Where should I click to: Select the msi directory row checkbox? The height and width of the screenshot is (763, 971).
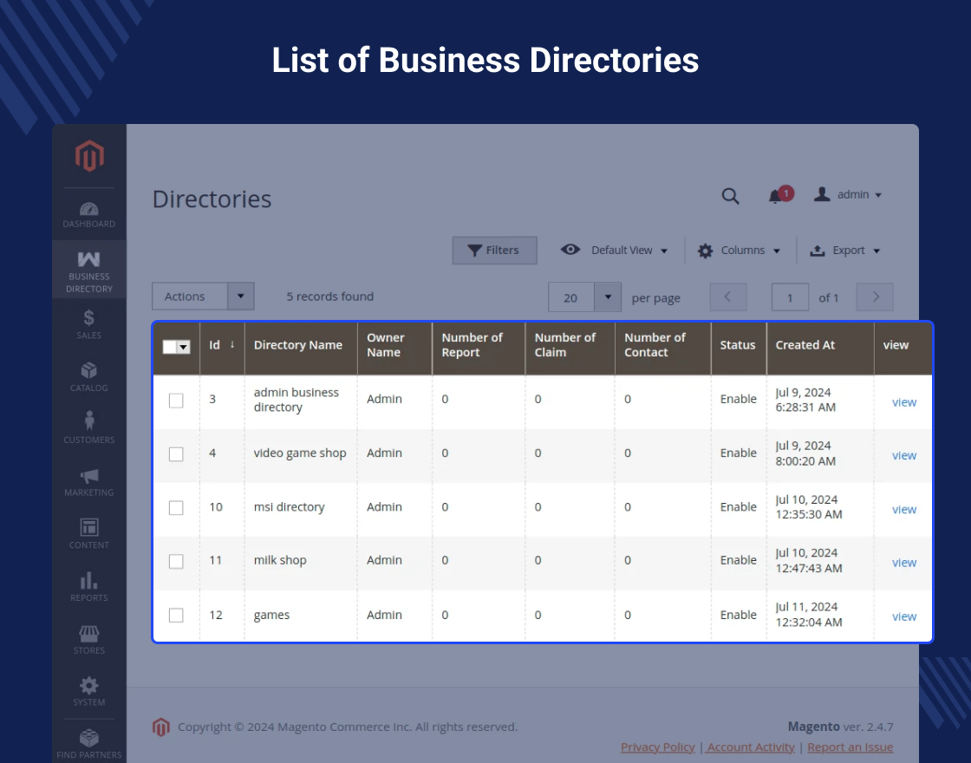(x=176, y=508)
